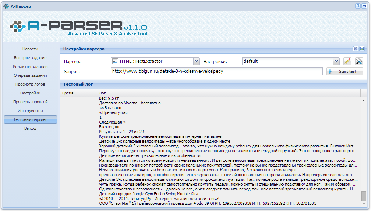Select Тестовый парсинг menu item

(x=30, y=119)
